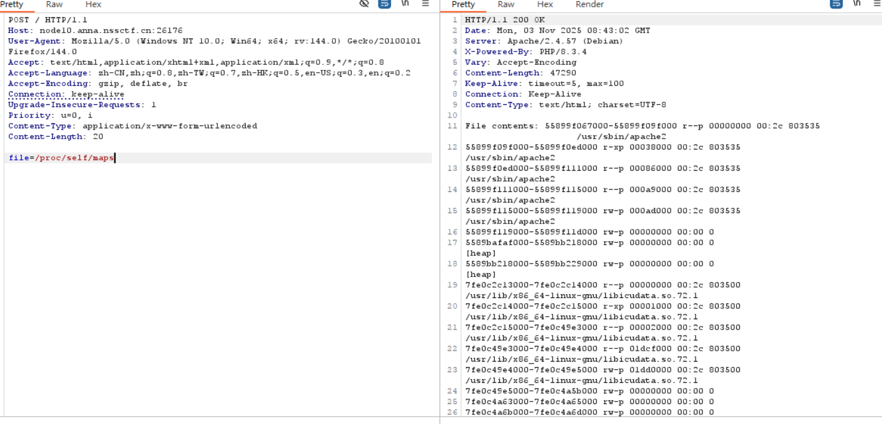Toggle \n newline display in response pane
The image size is (882, 424).
(857, 4)
